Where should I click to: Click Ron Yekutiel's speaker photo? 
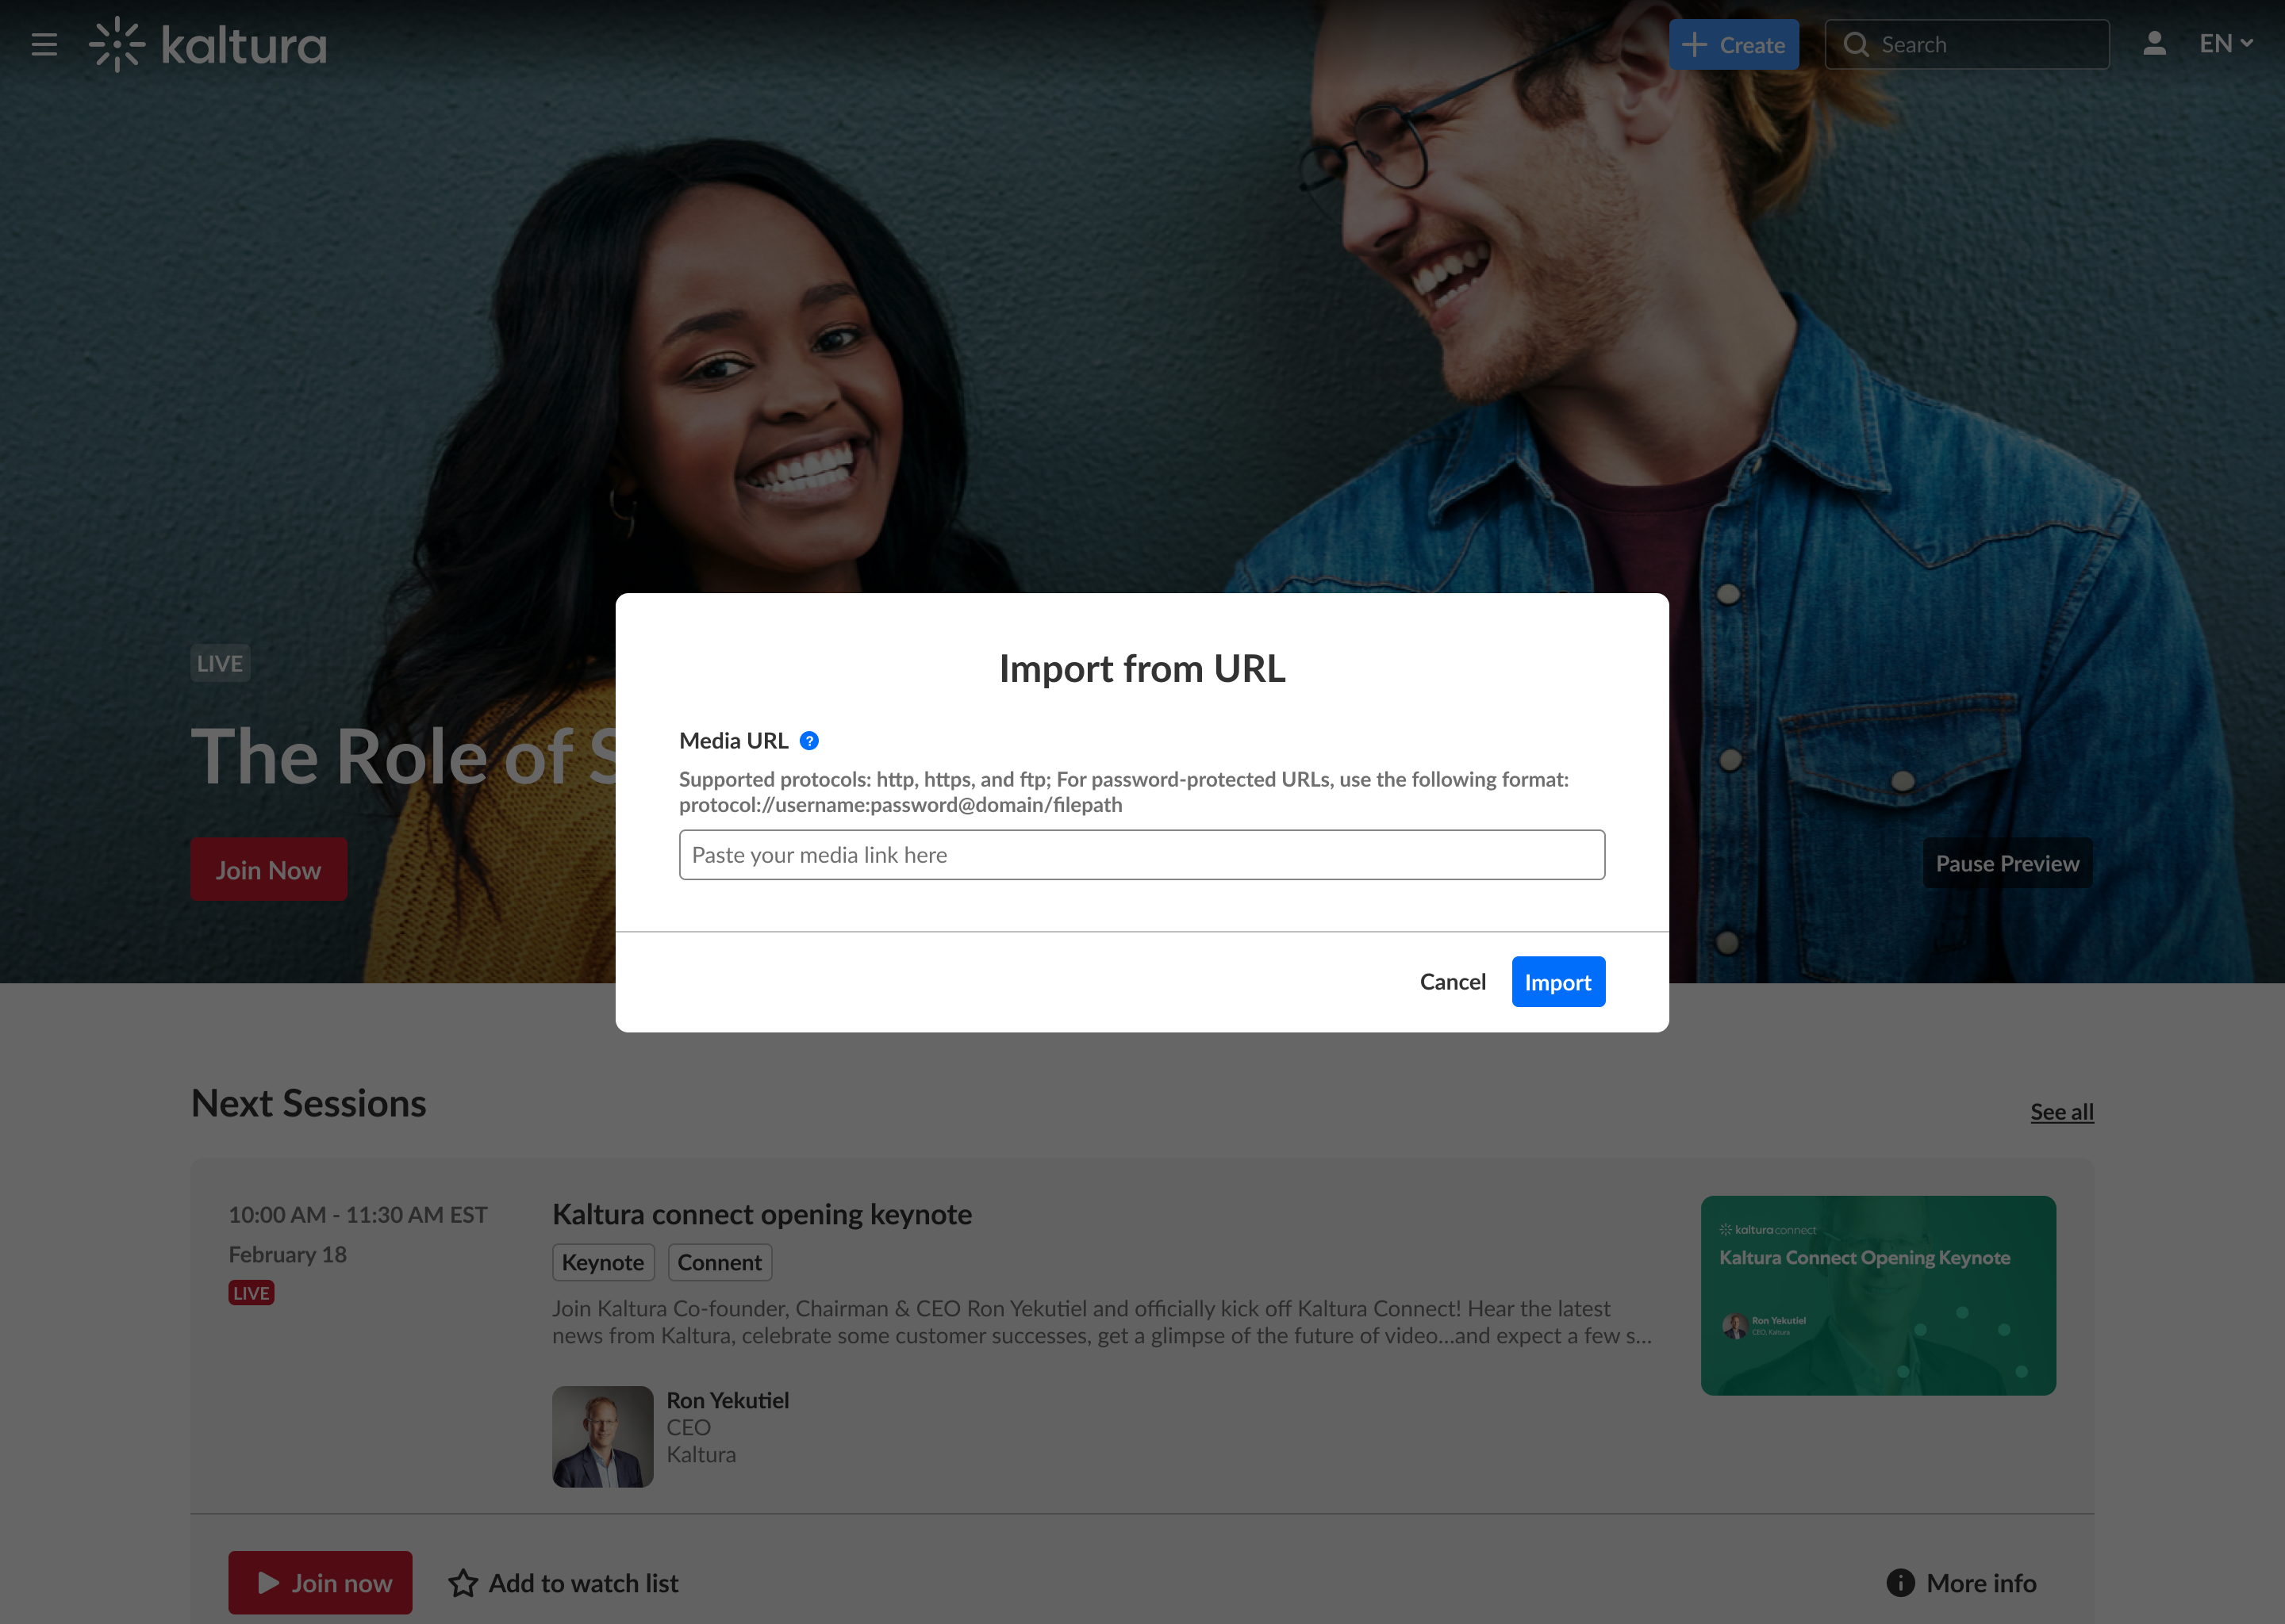[602, 1436]
